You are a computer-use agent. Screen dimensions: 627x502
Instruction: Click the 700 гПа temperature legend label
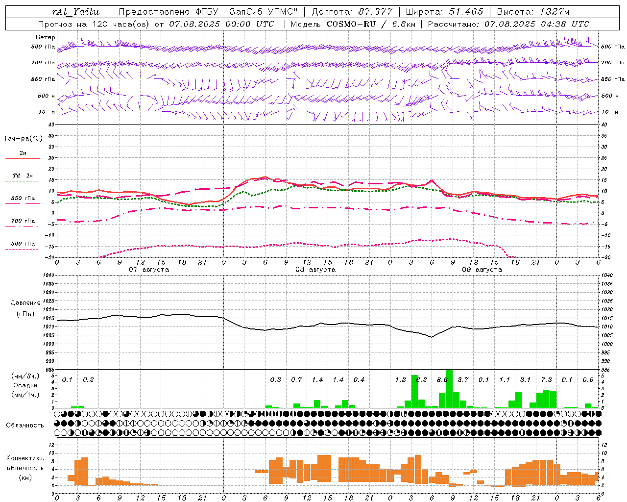click(23, 221)
